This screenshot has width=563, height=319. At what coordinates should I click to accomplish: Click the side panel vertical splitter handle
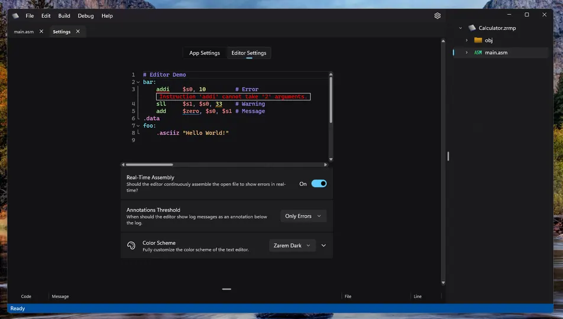(448, 156)
